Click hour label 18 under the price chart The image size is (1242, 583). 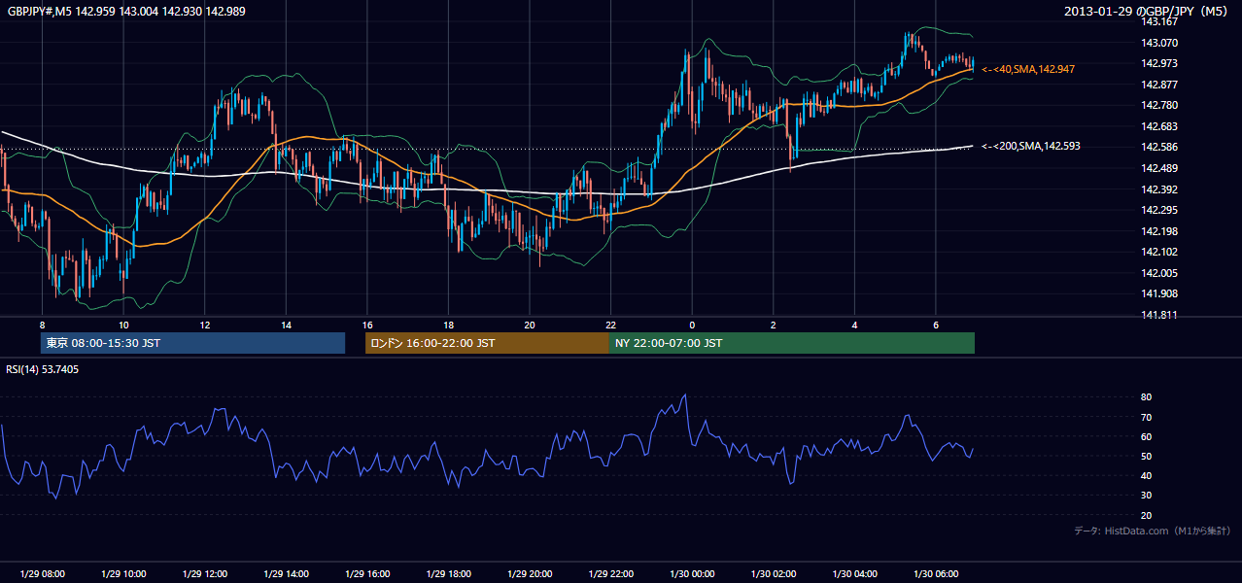(448, 324)
